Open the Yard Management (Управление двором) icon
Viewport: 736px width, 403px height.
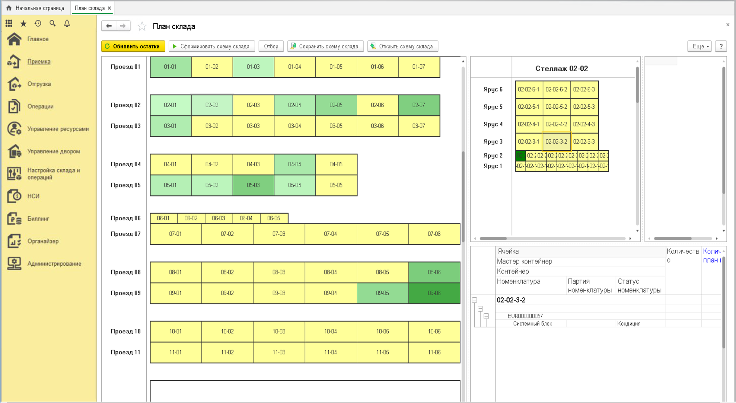tap(14, 151)
